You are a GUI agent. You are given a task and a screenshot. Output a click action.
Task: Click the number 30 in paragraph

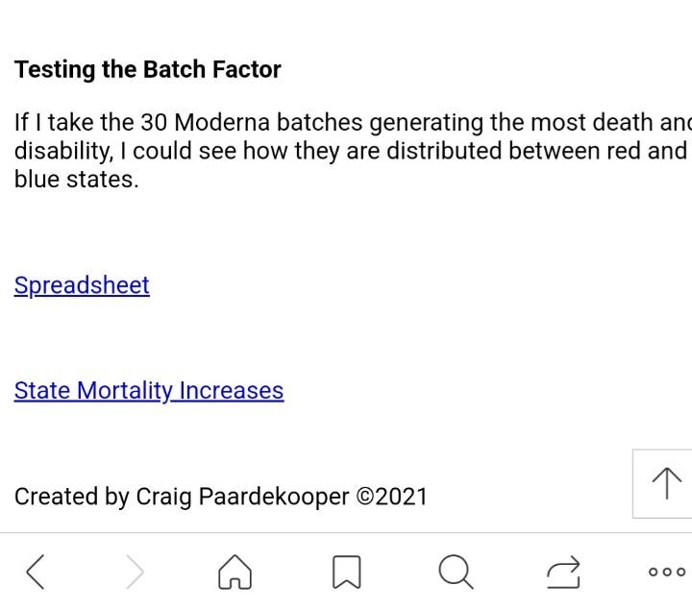pyautogui.click(x=154, y=122)
